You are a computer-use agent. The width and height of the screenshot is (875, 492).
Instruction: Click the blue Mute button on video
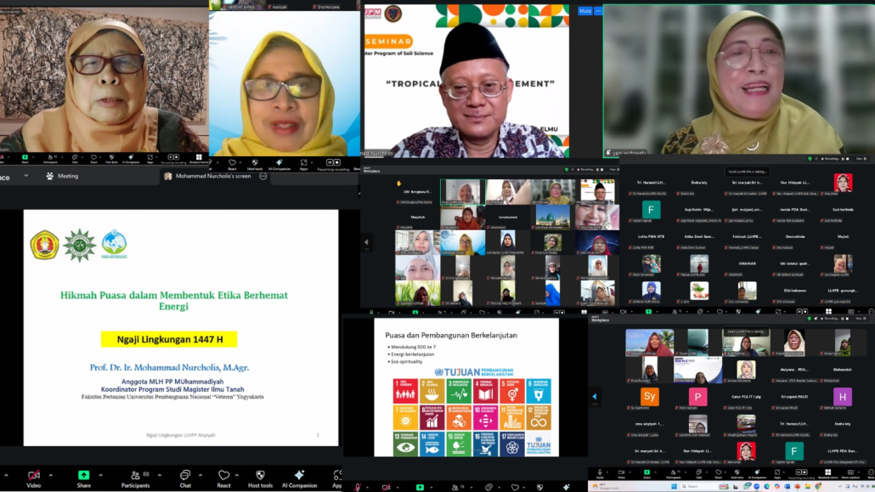[584, 11]
